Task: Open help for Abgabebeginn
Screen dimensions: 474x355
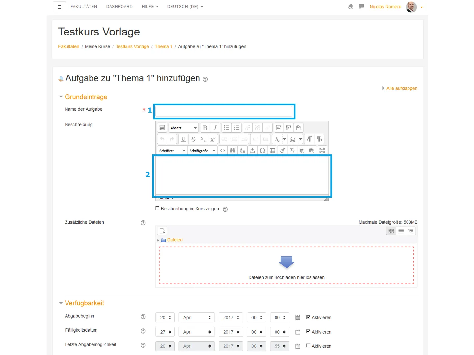Action: (x=143, y=317)
